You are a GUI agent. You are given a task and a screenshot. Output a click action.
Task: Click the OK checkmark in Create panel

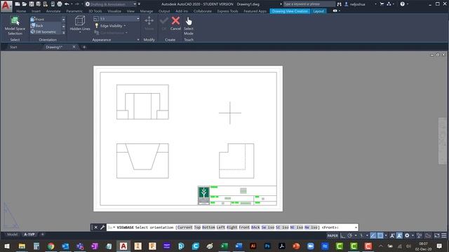163,23
